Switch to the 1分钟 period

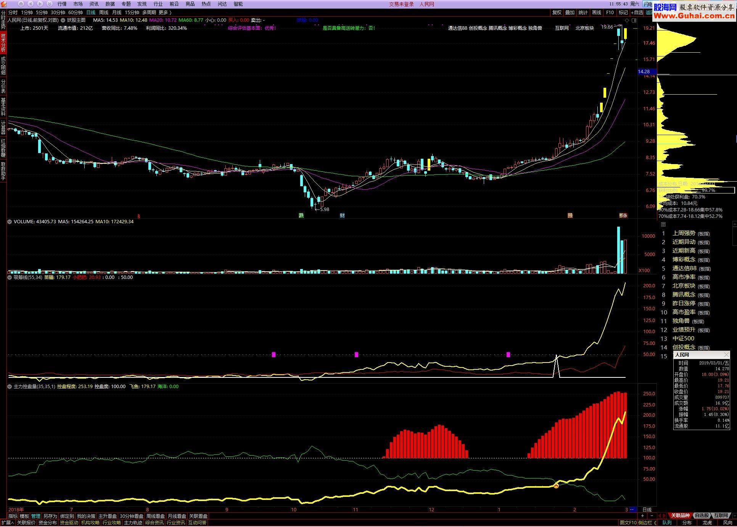click(x=27, y=13)
